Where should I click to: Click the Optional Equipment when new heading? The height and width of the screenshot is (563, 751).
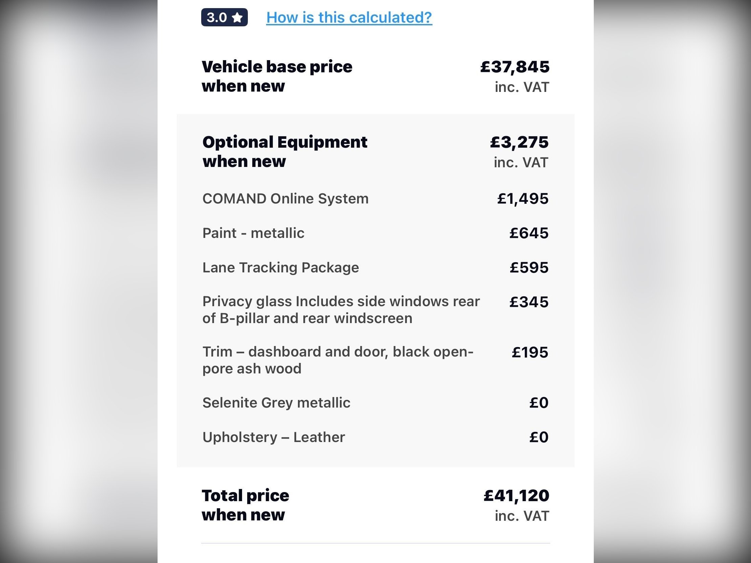pyautogui.click(x=284, y=151)
